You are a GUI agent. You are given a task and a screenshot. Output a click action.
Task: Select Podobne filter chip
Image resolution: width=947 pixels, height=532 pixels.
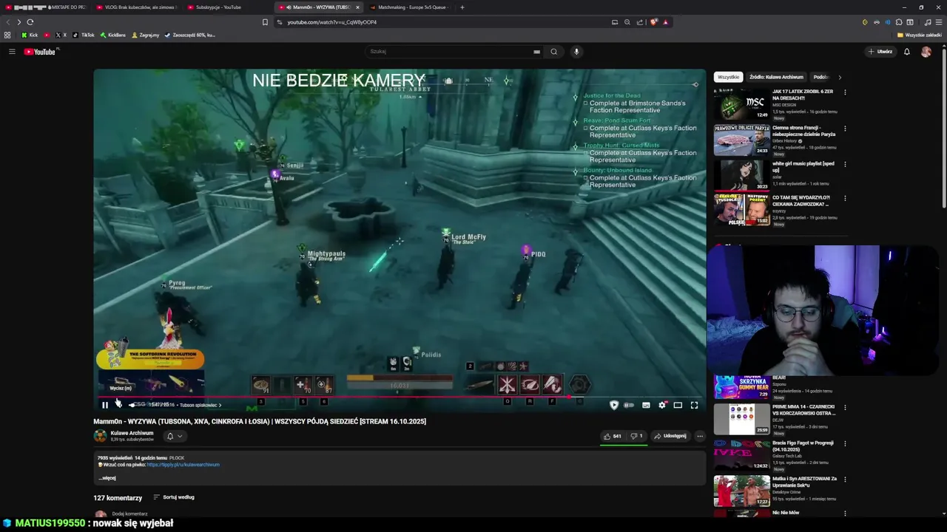pos(820,77)
